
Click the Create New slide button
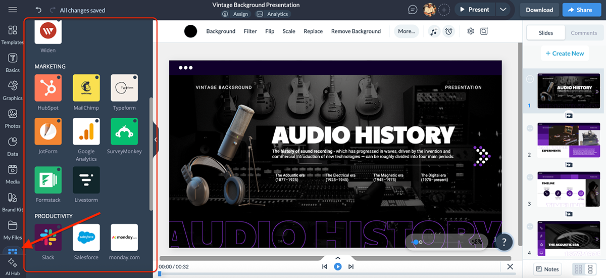point(564,53)
